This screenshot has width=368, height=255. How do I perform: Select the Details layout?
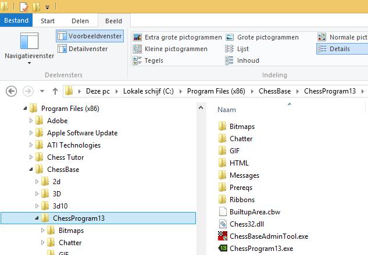pos(342,49)
